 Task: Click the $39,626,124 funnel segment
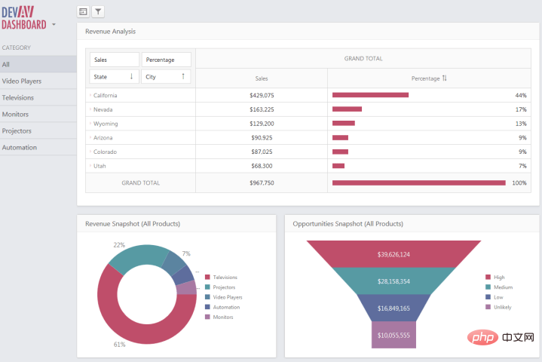pos(393,254)
